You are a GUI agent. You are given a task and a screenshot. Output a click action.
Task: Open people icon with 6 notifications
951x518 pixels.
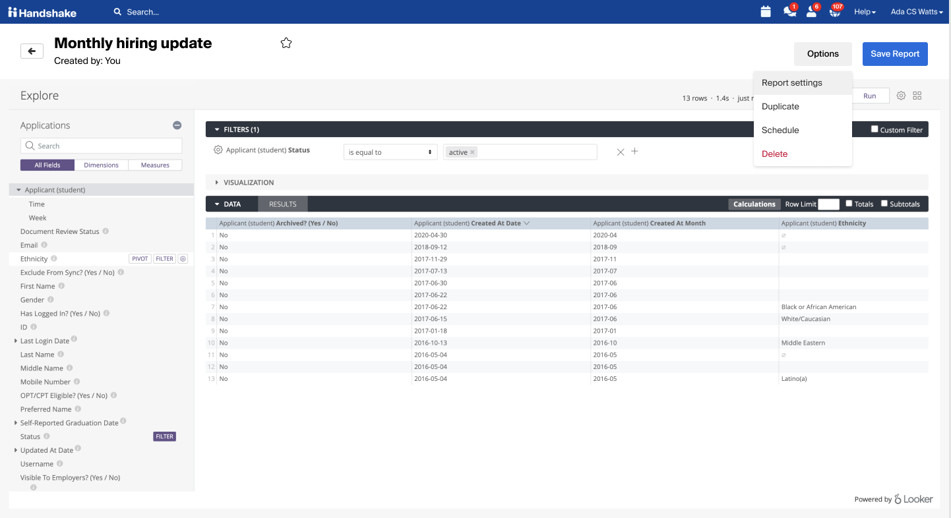coord(812,12)
